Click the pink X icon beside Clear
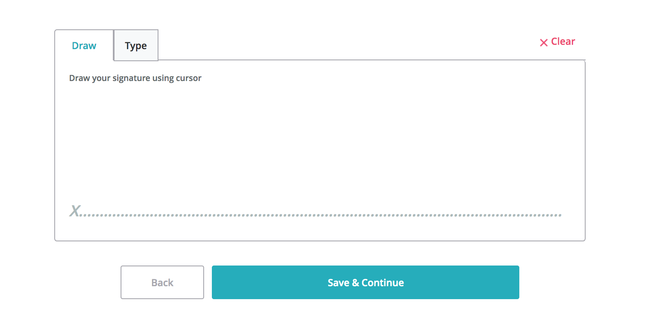The width and height of the screenshot is (664, 325). 544,42
